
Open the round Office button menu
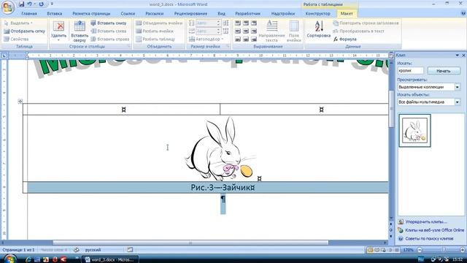(x=8, y=7)
